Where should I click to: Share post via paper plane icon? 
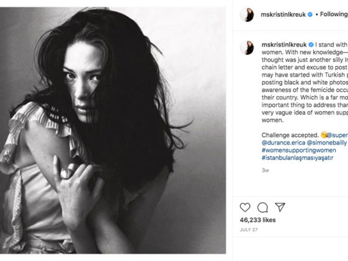pos(280,207)
